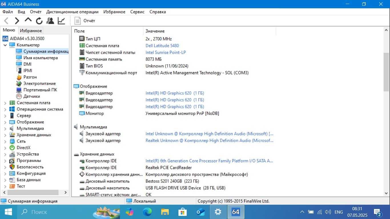Open the Intel Sunrise Point-LP link
The image size is (390, 219).
click(x=166, y=52)
